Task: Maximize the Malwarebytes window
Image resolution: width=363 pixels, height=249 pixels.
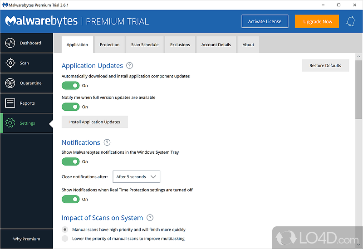Action: (338, 5)
